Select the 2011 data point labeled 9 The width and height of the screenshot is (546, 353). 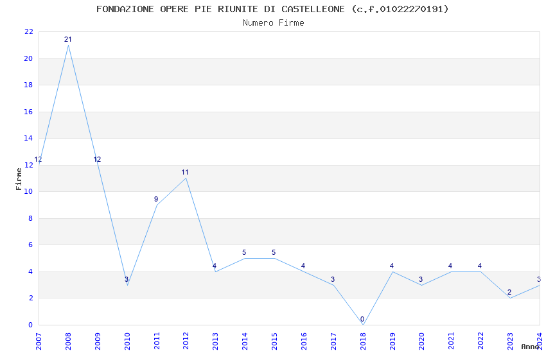coord(157,205)
